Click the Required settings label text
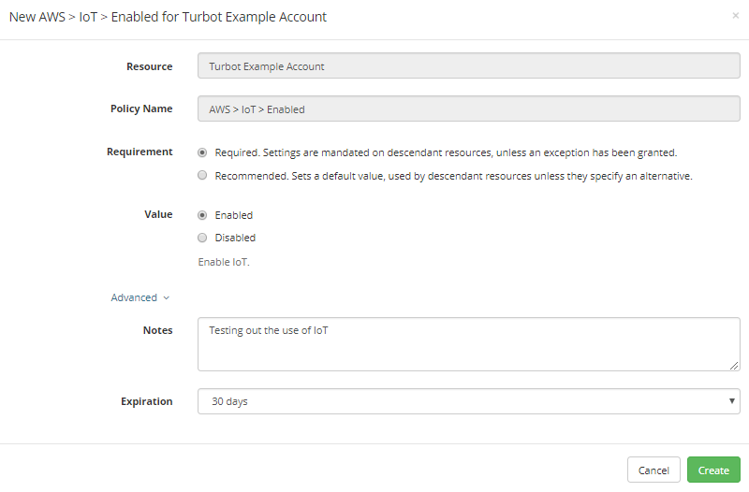Viewport: 749px width, 492px height. coord(446,152)
